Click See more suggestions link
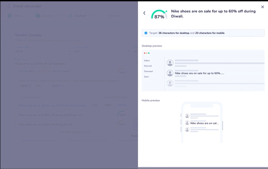 75,132
